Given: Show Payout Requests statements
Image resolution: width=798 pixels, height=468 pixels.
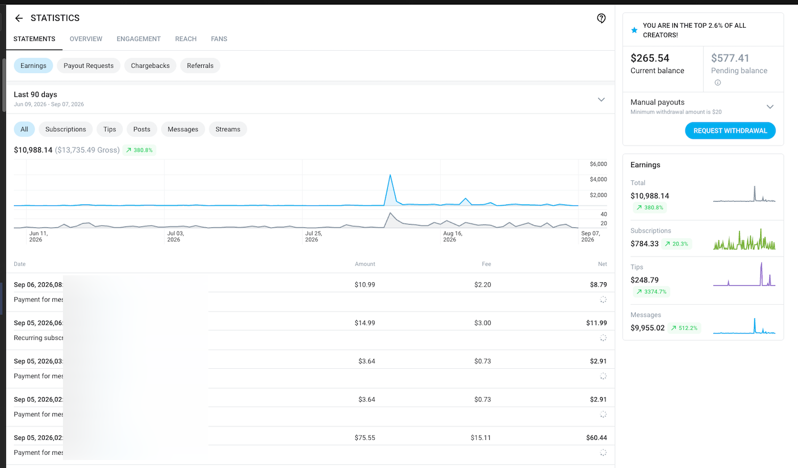Looking at the screenshot, I should coord(89,66).
